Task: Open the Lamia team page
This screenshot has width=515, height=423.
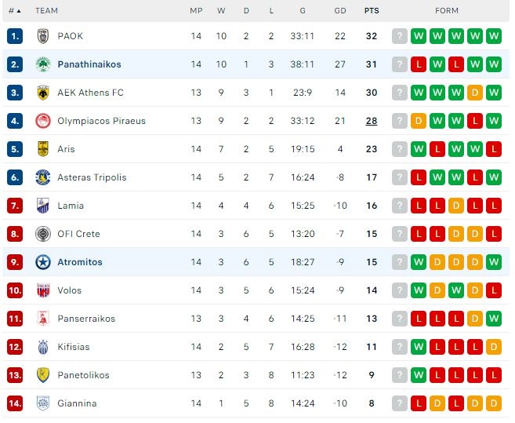Action: tap(71, 206)
